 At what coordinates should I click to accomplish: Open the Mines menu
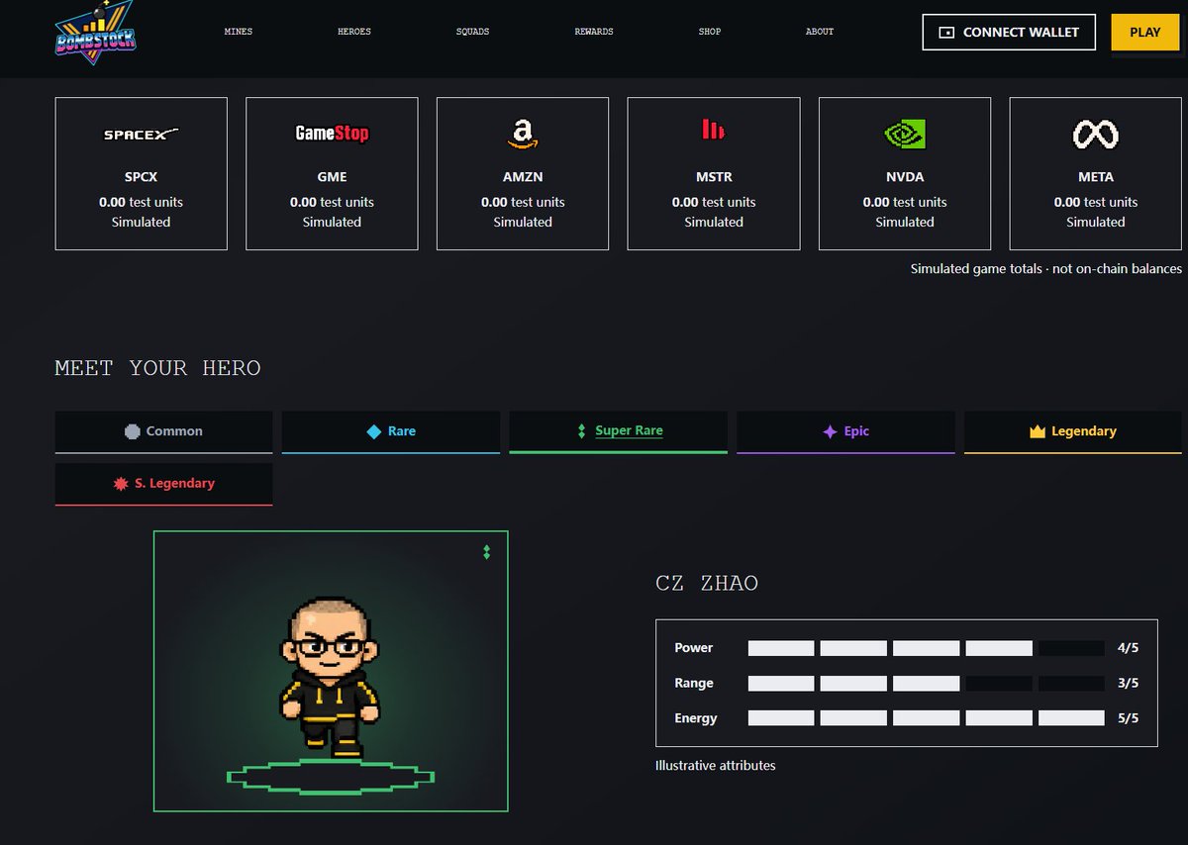(239, 32)
